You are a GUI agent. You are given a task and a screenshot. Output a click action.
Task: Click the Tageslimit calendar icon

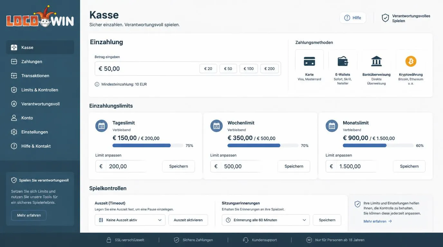101,126
